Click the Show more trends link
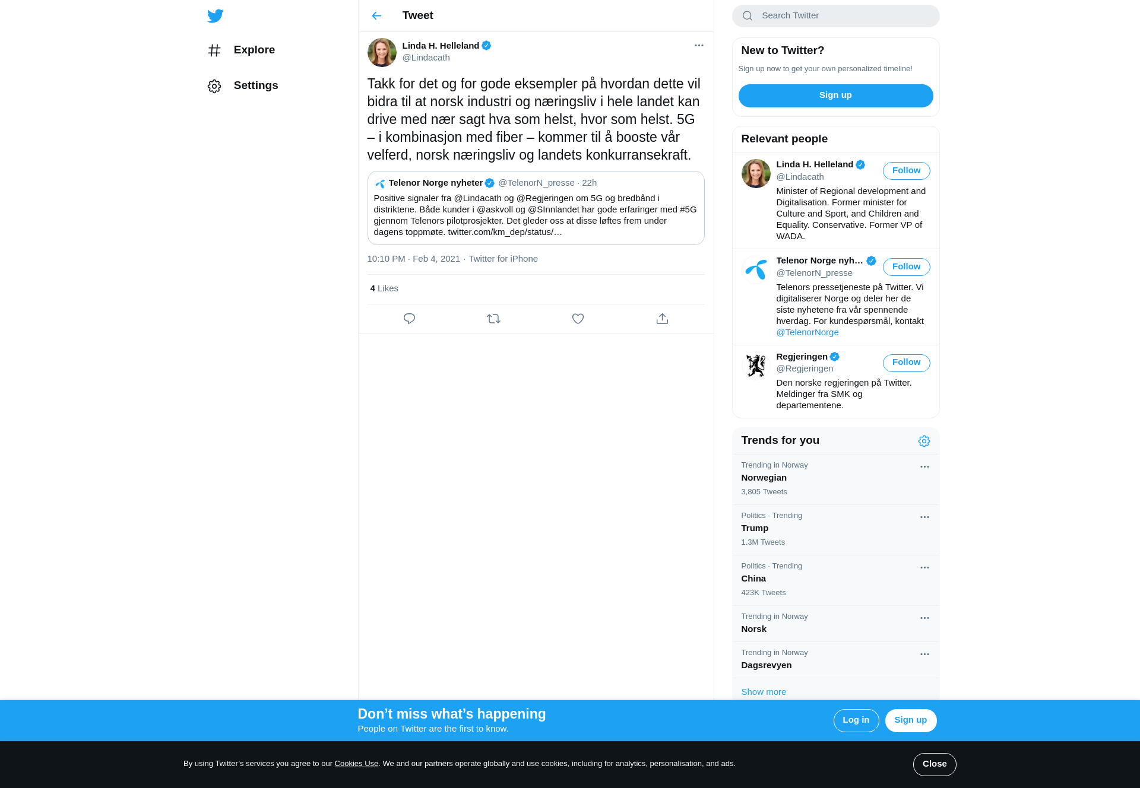The height and width of the screenshot is (788, 1140). [x=764, y=692]
